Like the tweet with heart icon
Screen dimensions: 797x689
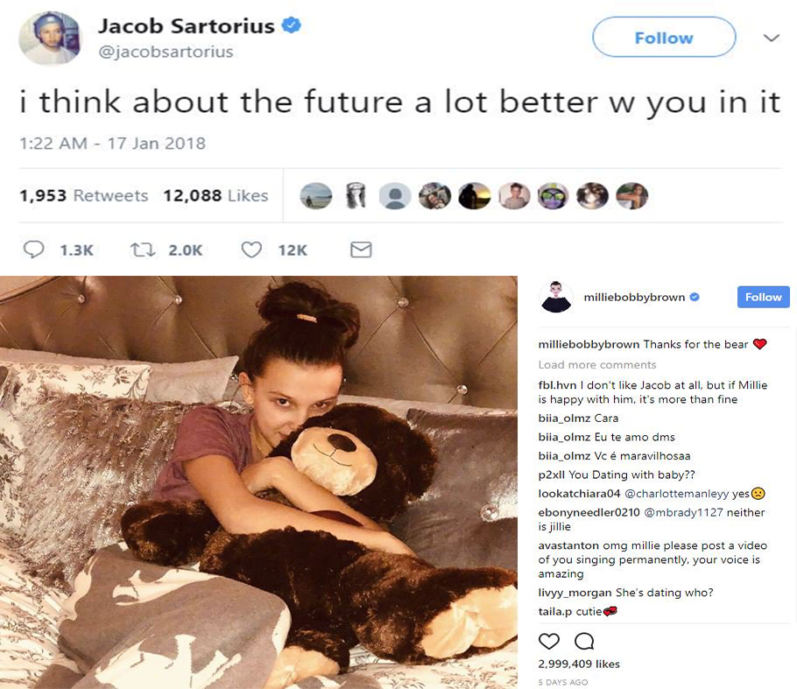pyautogui.click(x=251, y=250)
